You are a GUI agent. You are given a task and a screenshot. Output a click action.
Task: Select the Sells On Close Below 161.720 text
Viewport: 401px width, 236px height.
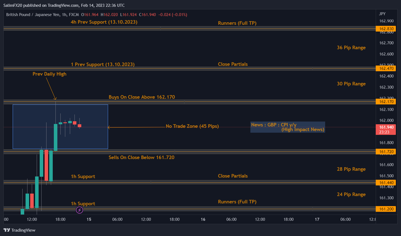pos(141,157)
